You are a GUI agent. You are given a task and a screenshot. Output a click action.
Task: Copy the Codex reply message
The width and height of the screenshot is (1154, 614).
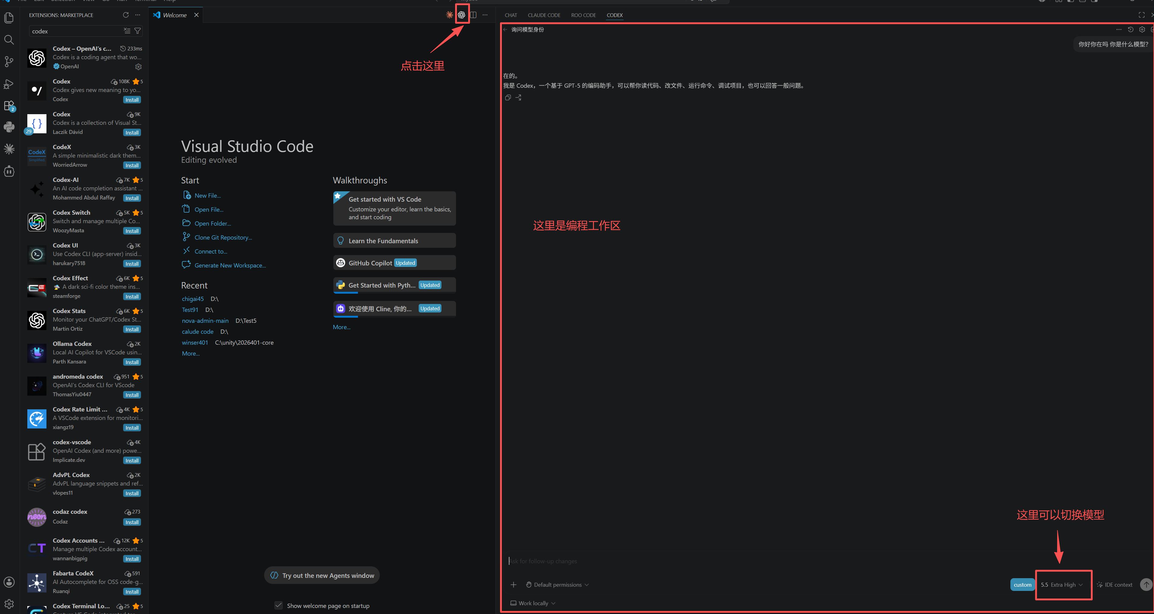point(508,97)
